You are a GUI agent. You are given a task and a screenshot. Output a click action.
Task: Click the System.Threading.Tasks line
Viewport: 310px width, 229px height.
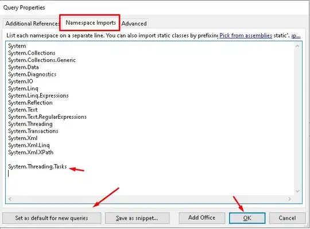37,166
